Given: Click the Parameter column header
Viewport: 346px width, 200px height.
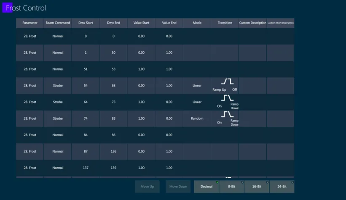Looking at the screenshot, I should pyautogui.click(x=30, y=23).
